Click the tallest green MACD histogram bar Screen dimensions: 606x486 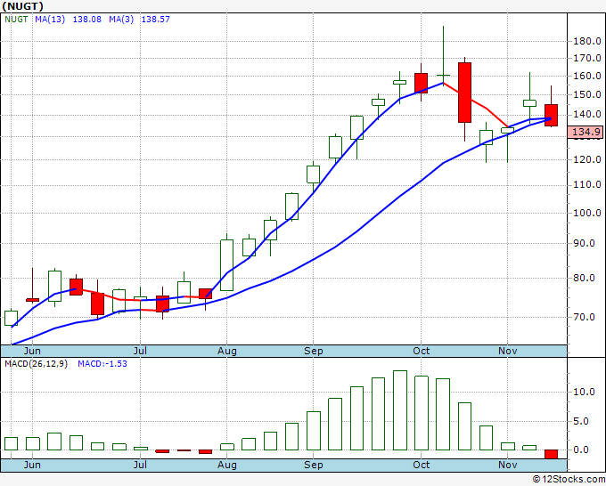point(400,410)
